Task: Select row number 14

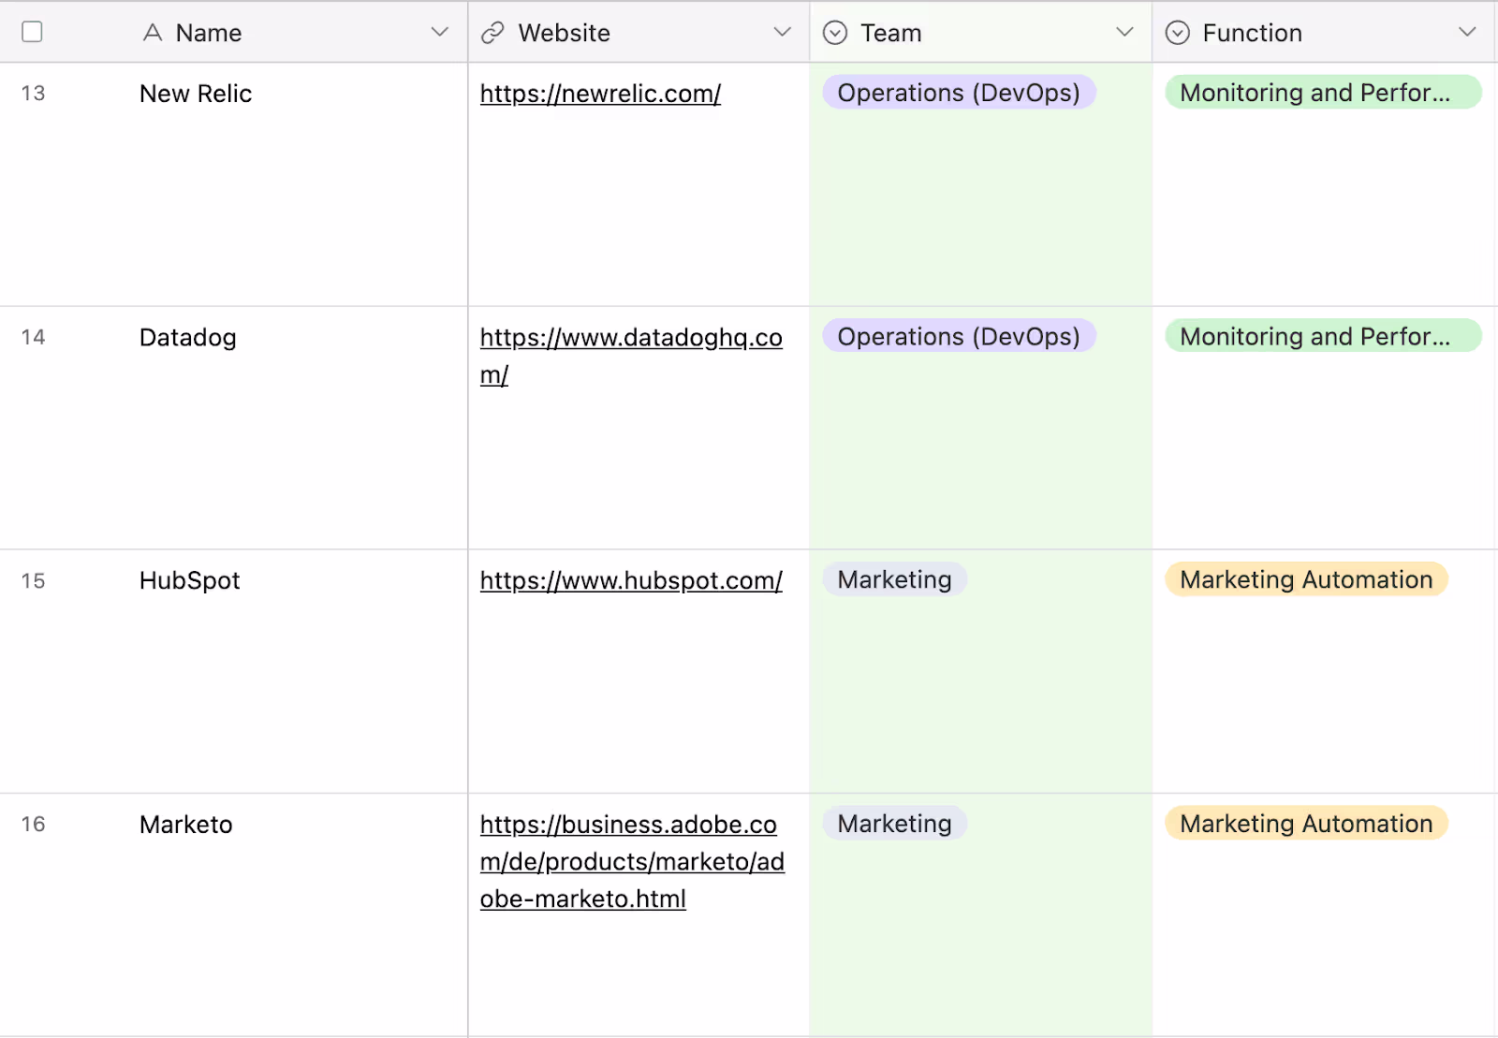Action: pyautogui.click(x=33, y=337)
